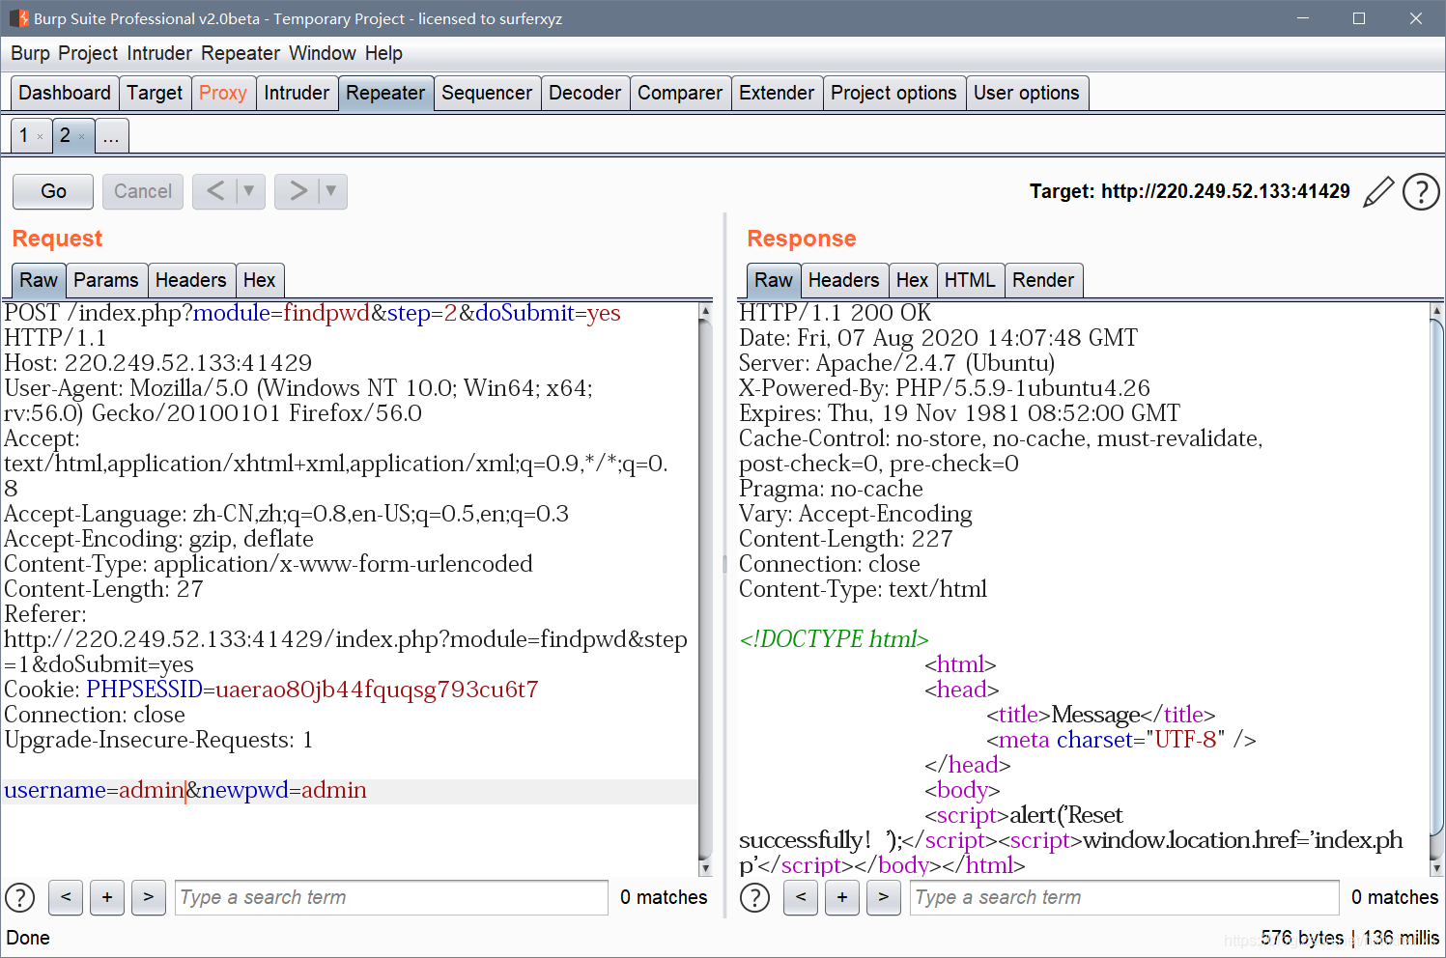Screen dimensions: 1446x958
Task: Click the help icon beside the response search bar
Action: click(x=754, y=897)
